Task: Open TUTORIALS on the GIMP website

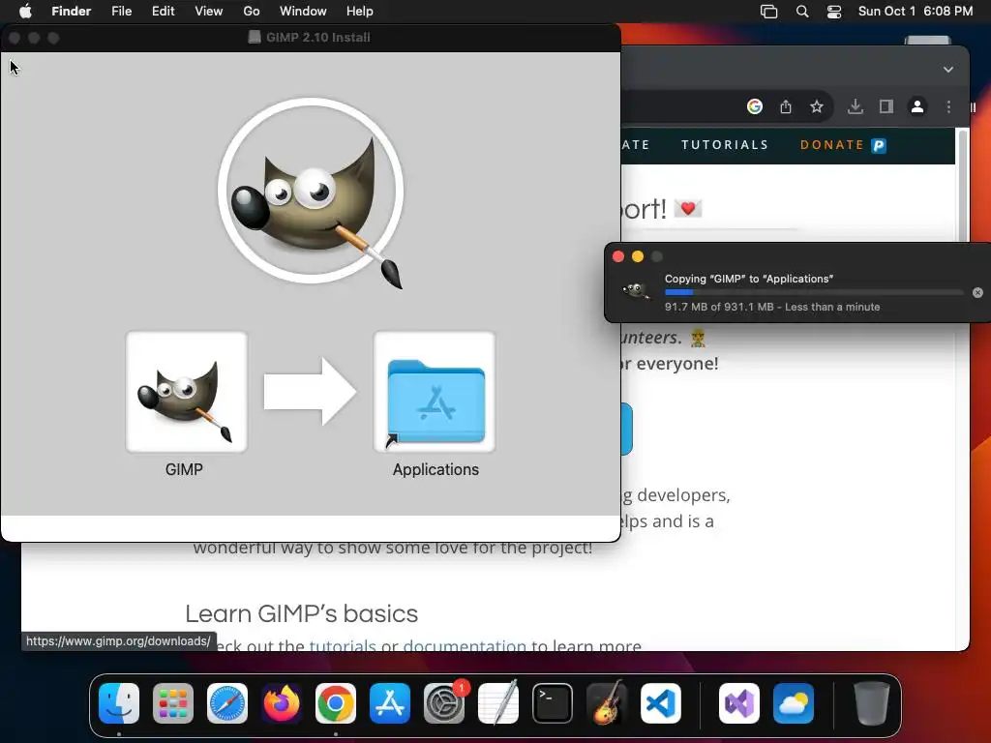Action: [725, 145]
